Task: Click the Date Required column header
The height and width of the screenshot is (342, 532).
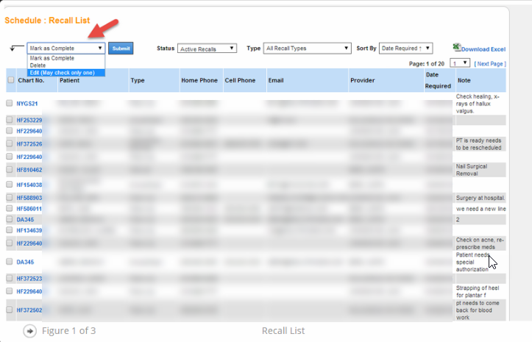Action: [438, 80]
